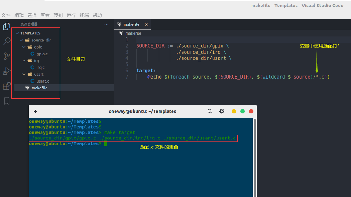The width and height of the screenshot is (351, 197).
Task: Open the 转到 menu
Action: (x=58, y=15)
